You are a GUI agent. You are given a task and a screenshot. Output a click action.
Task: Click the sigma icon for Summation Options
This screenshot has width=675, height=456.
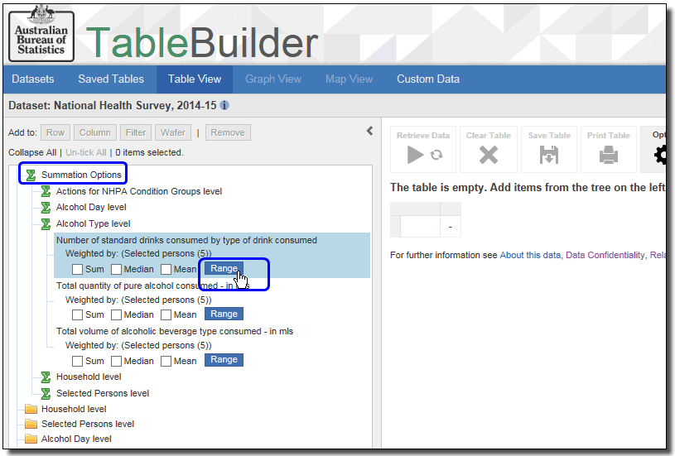(x=31, y=175)
